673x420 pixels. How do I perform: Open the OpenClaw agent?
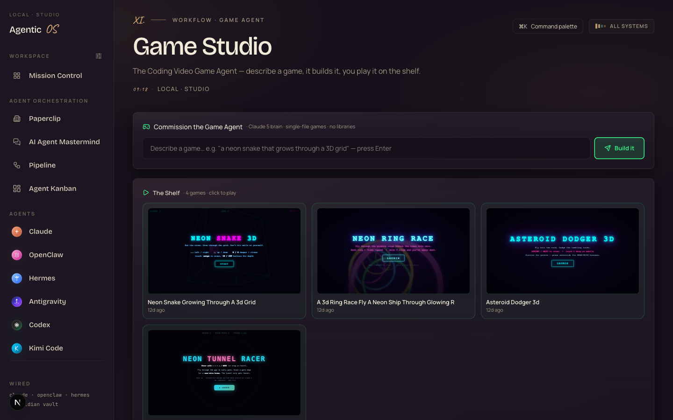(57, 255)
